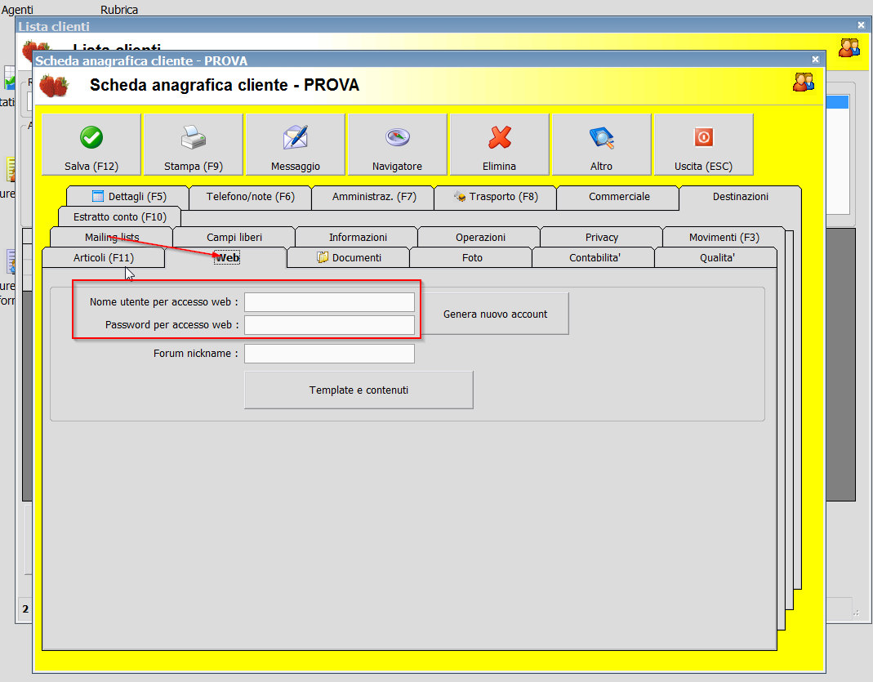Open the Documenti tab

coord(349,258)
